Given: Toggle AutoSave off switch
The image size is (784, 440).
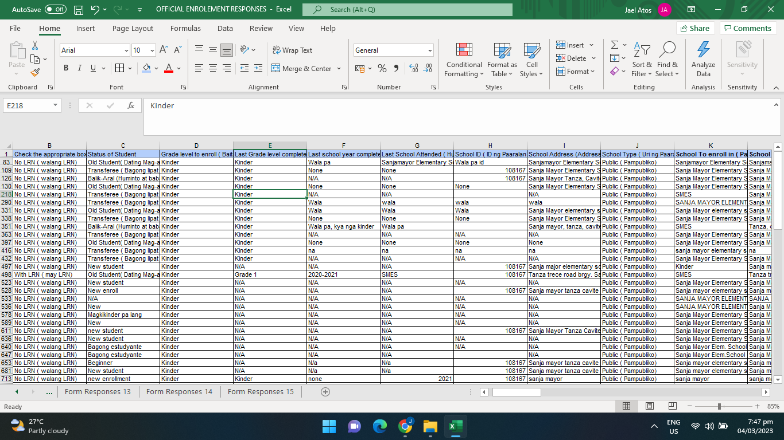Looking at the screenshot, I should point(56,10).
